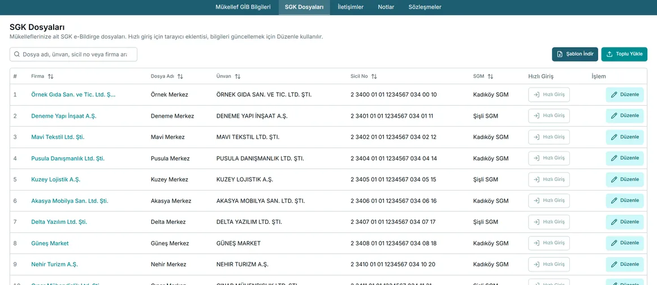Click the Toplu Yükle button

point(624,54)
